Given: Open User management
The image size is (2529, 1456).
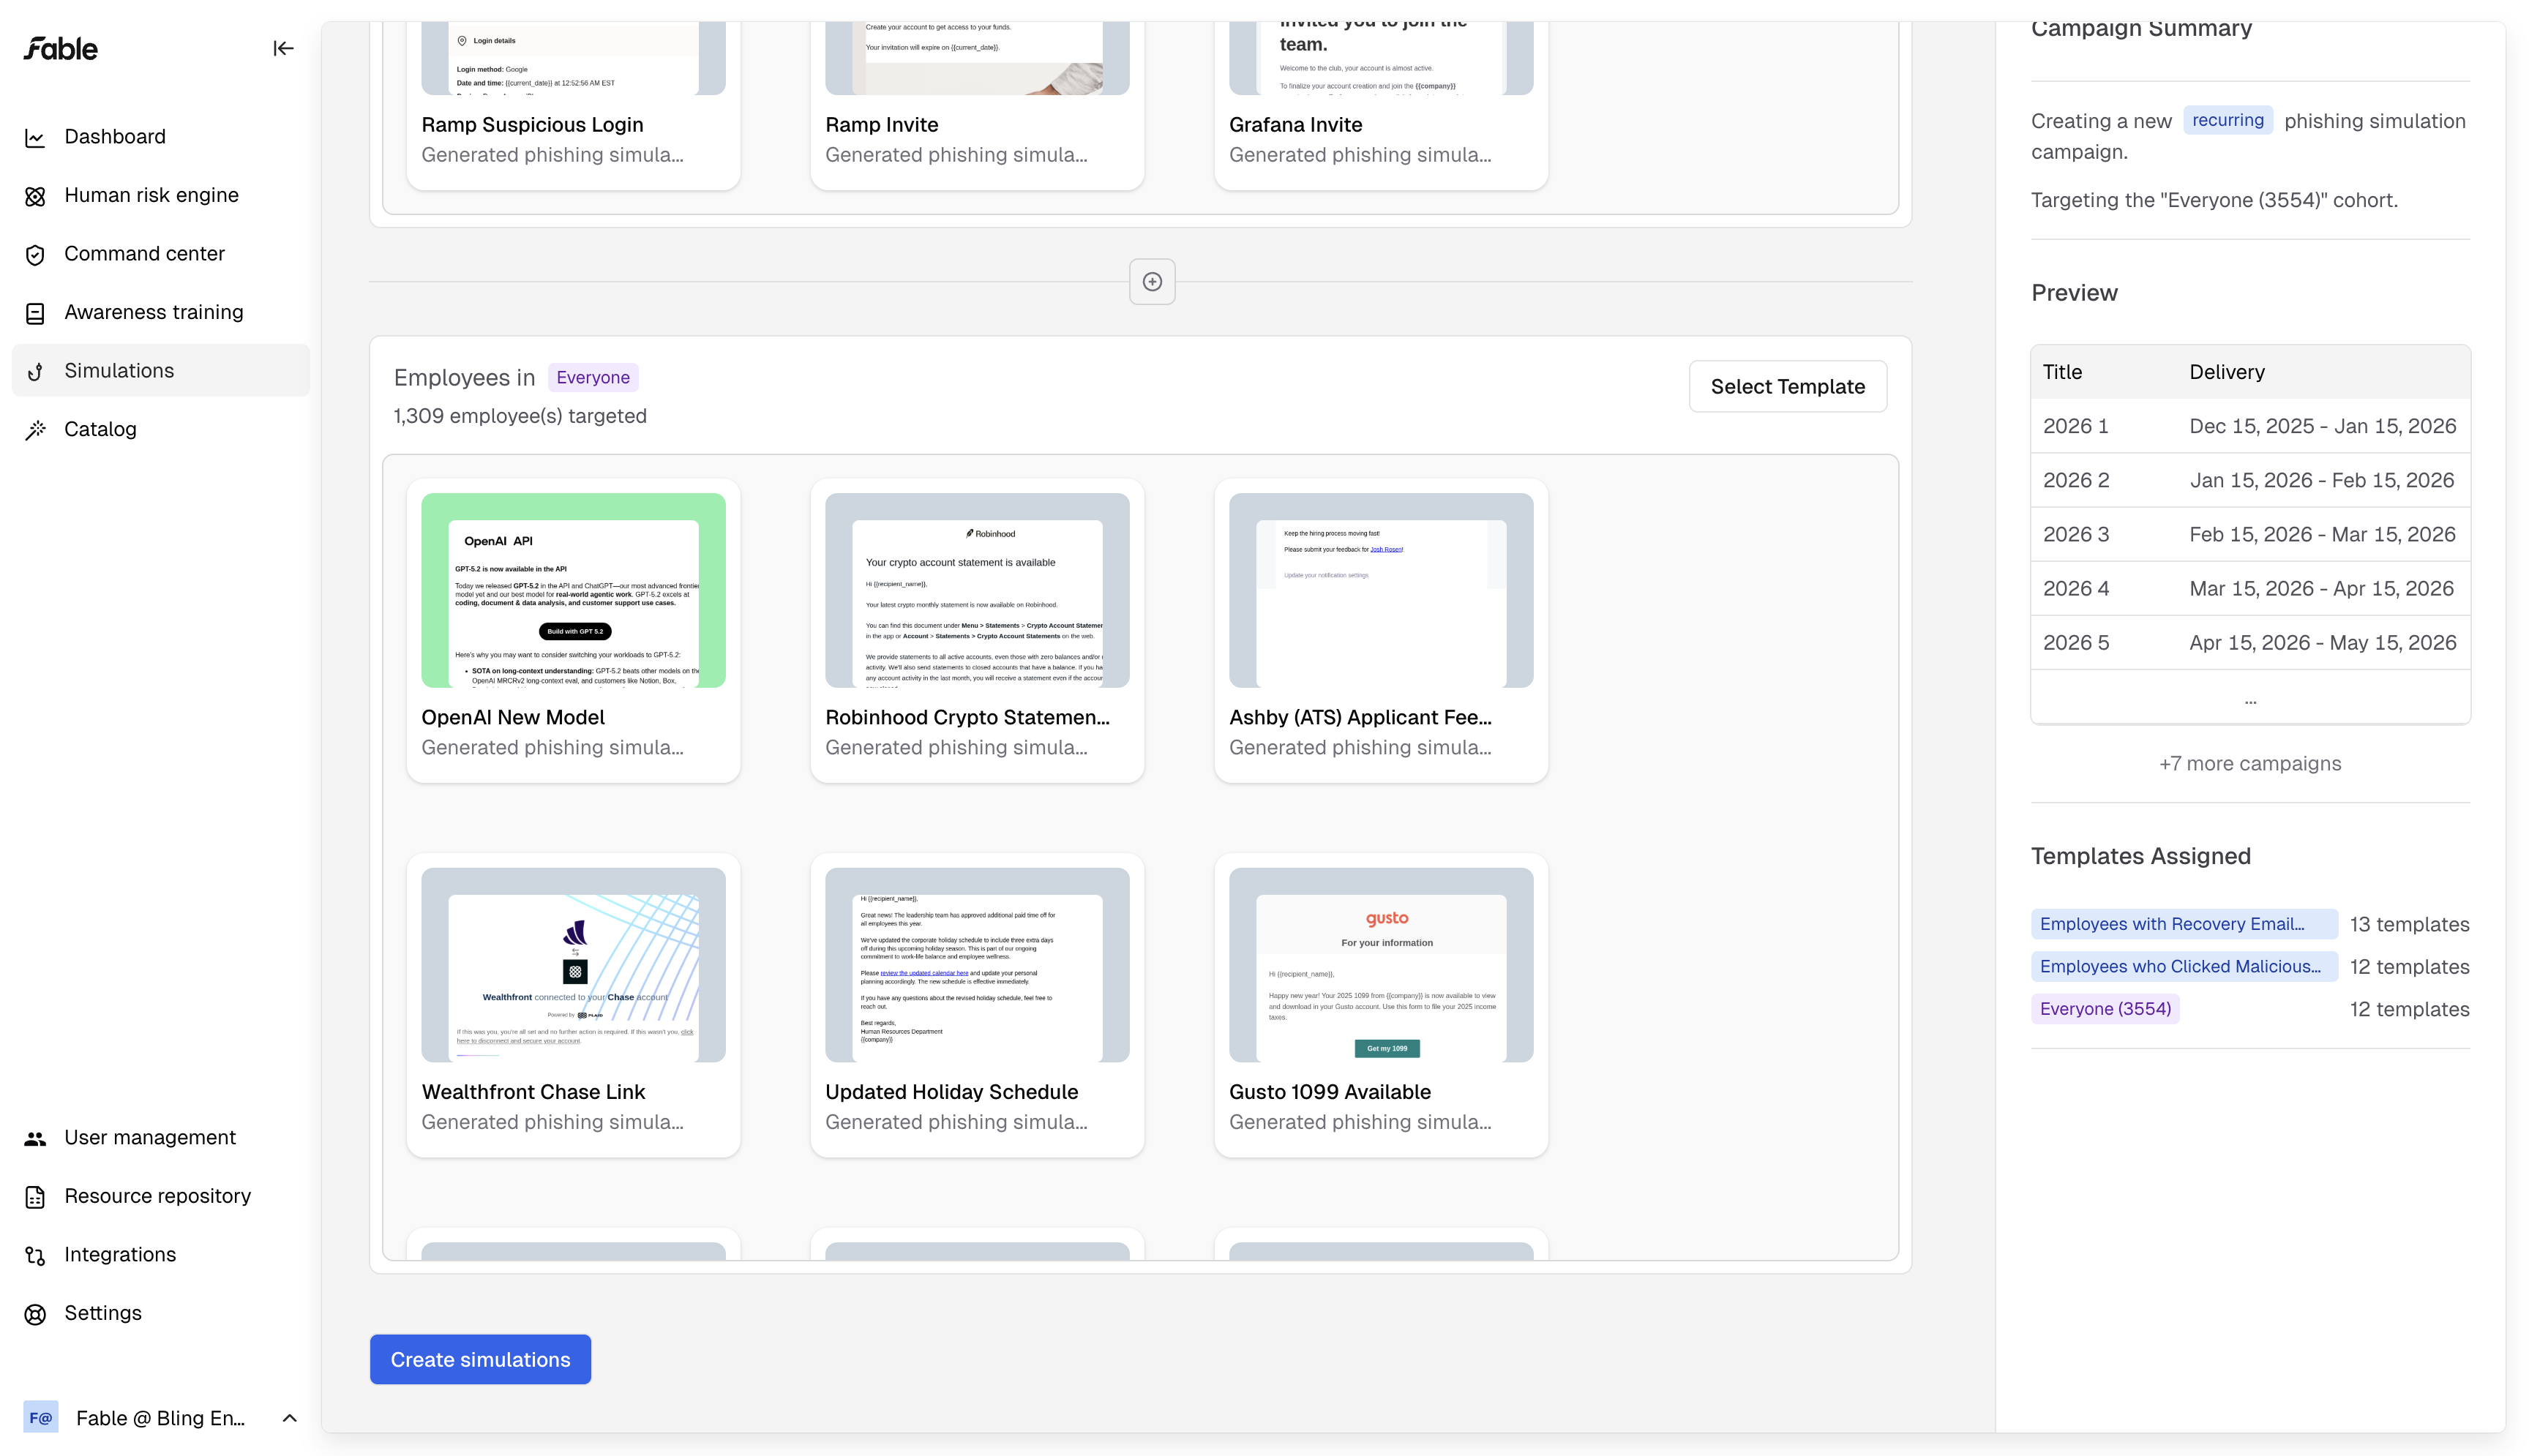Looking at the screenshot, I should pos(161,1138).
